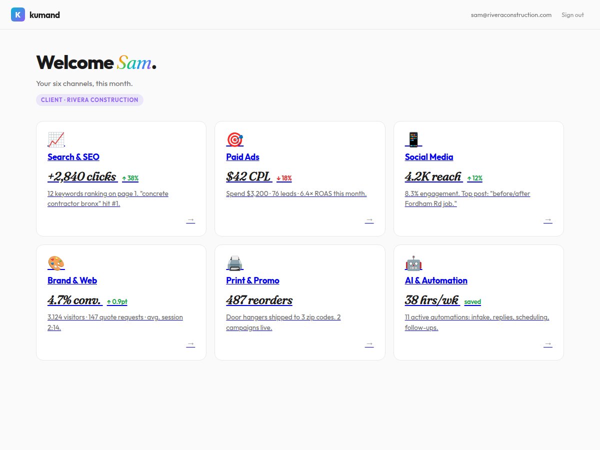
Task: Click the kumand brand name
Action: (x=44, y=15)
